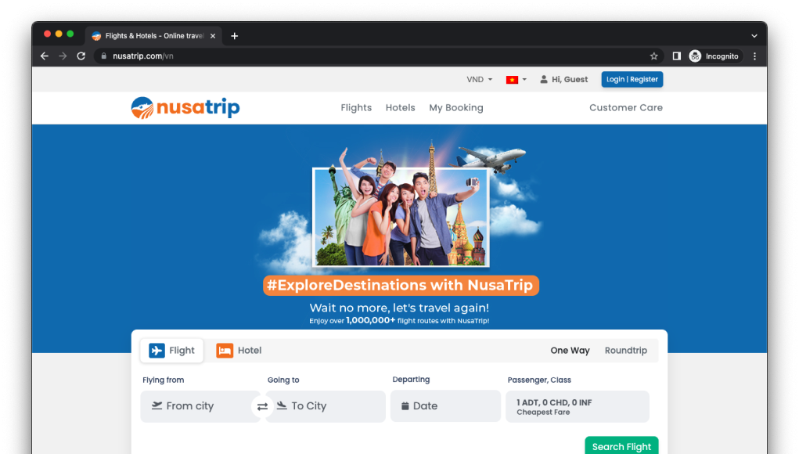Open the browser side panel icon
The height and width of the screenshot is (454, 799).
pos(676,56)
